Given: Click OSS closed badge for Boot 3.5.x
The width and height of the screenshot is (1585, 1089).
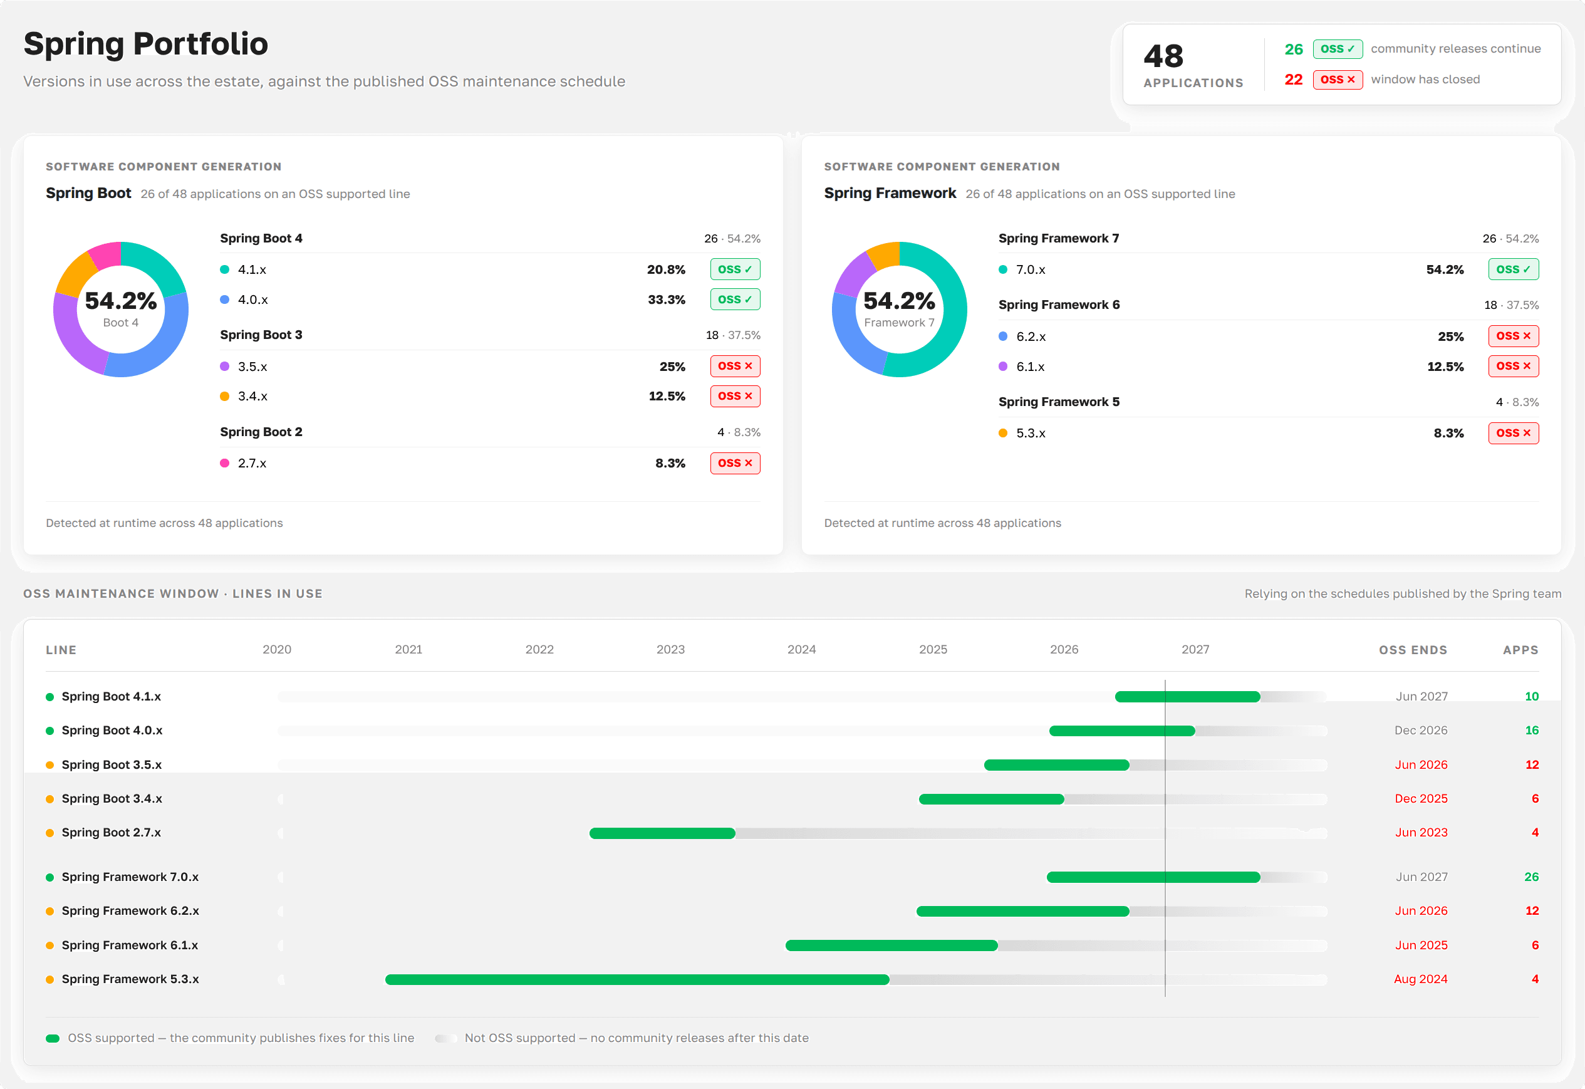Looking at the screenshot, I should pos(734,366).
